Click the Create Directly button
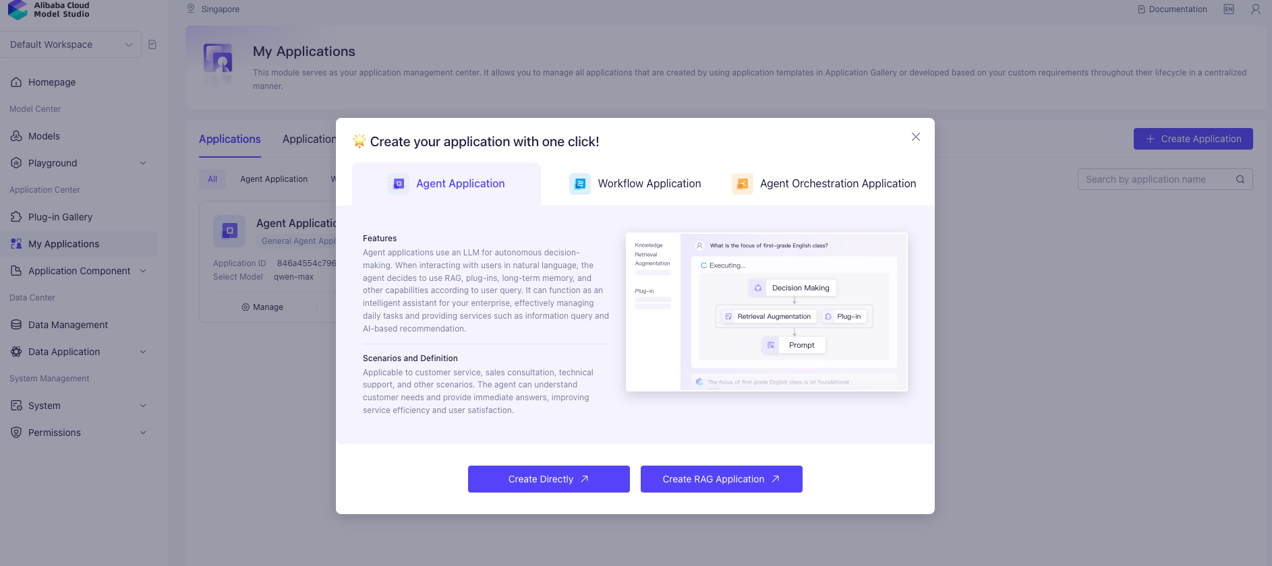Screen dimensions: 1272x566 (549, 479)
